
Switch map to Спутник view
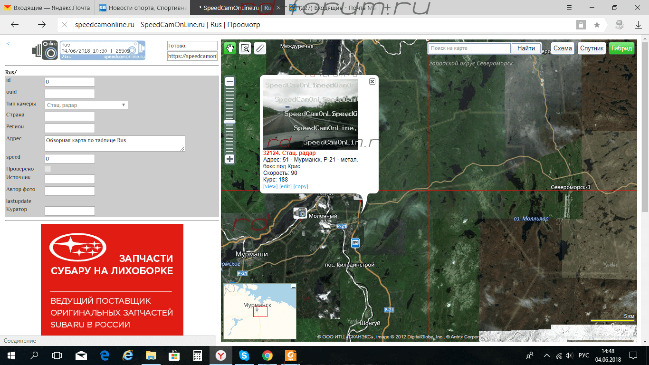click(592, 48)
